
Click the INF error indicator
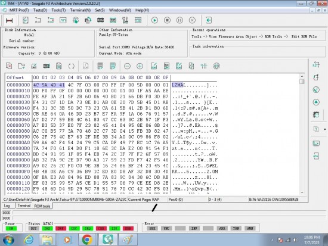coord(194,229)
